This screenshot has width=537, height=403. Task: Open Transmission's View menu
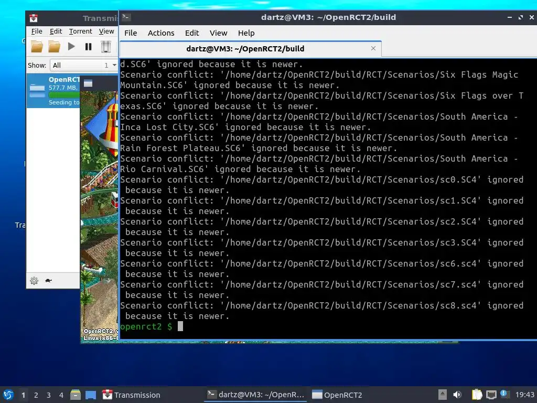click(106, 31)
